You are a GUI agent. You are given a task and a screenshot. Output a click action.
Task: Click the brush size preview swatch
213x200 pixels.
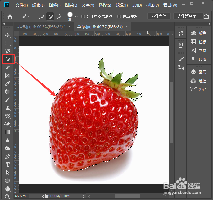point(70,15)
